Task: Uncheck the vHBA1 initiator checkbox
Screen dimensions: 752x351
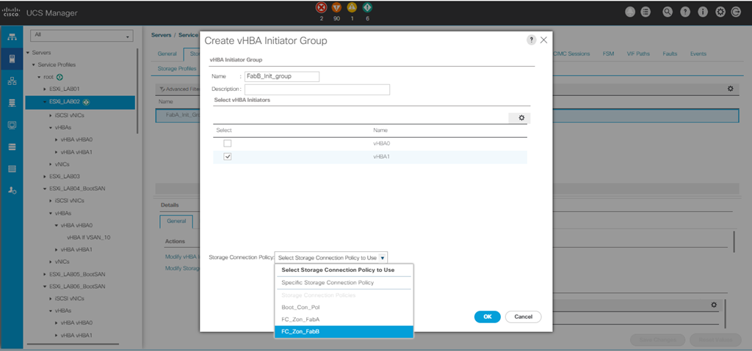Action: click(228, 157)
